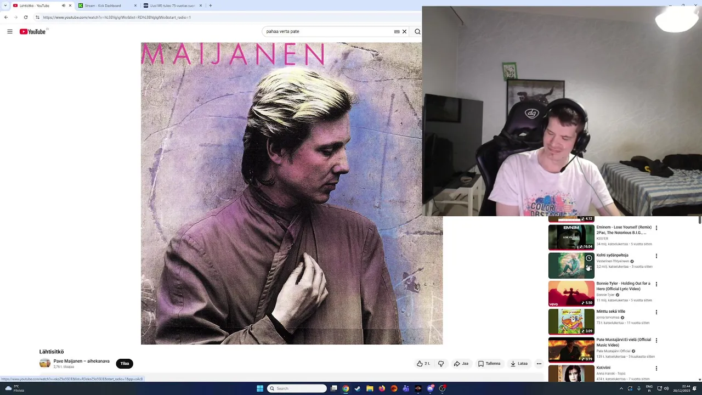The width and height of the screenshot is (702, 395).
Task: Click the magnifier search button
Action: coord(417,32)
